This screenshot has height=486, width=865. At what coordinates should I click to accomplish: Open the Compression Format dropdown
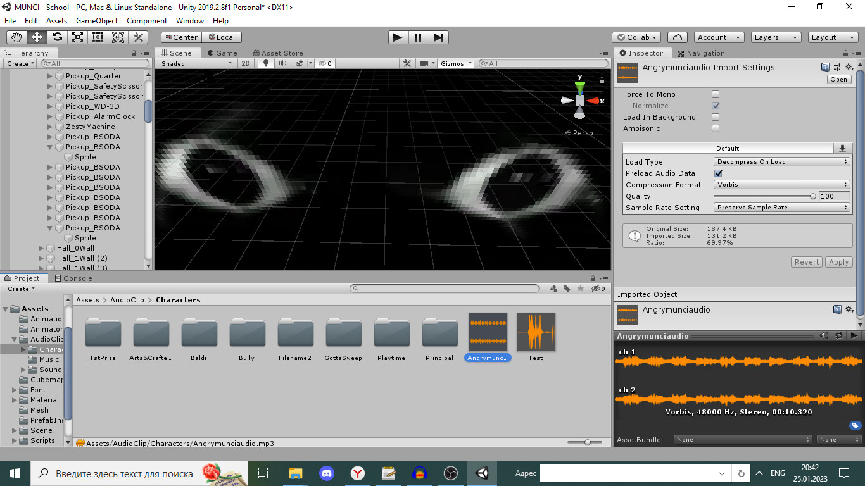[781, 185]
